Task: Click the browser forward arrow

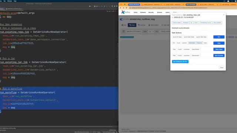Action: tap(123, 8)
